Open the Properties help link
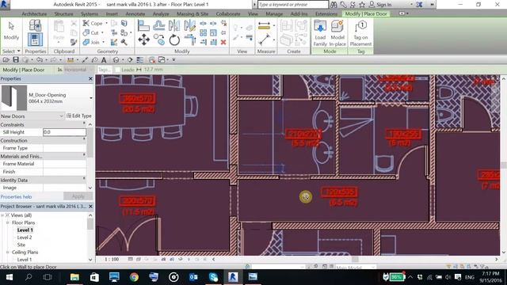This screenshot has width=507, height=285. click(x=16, y=197)
